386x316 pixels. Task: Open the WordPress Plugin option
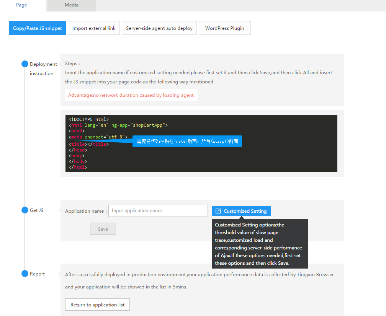[224, 28]
